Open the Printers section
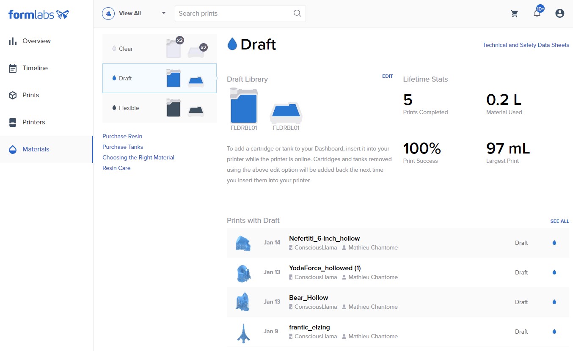 click(x=47, y=122)
